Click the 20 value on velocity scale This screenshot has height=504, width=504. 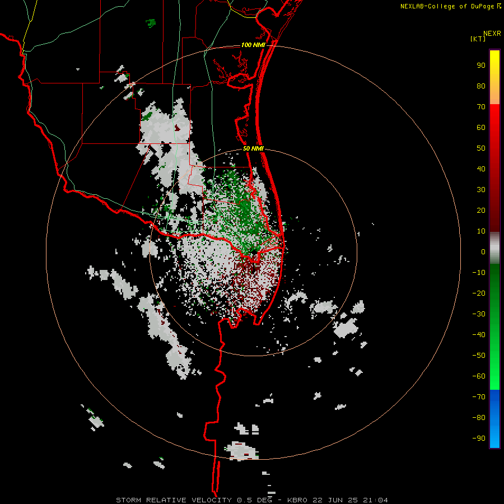481,211
